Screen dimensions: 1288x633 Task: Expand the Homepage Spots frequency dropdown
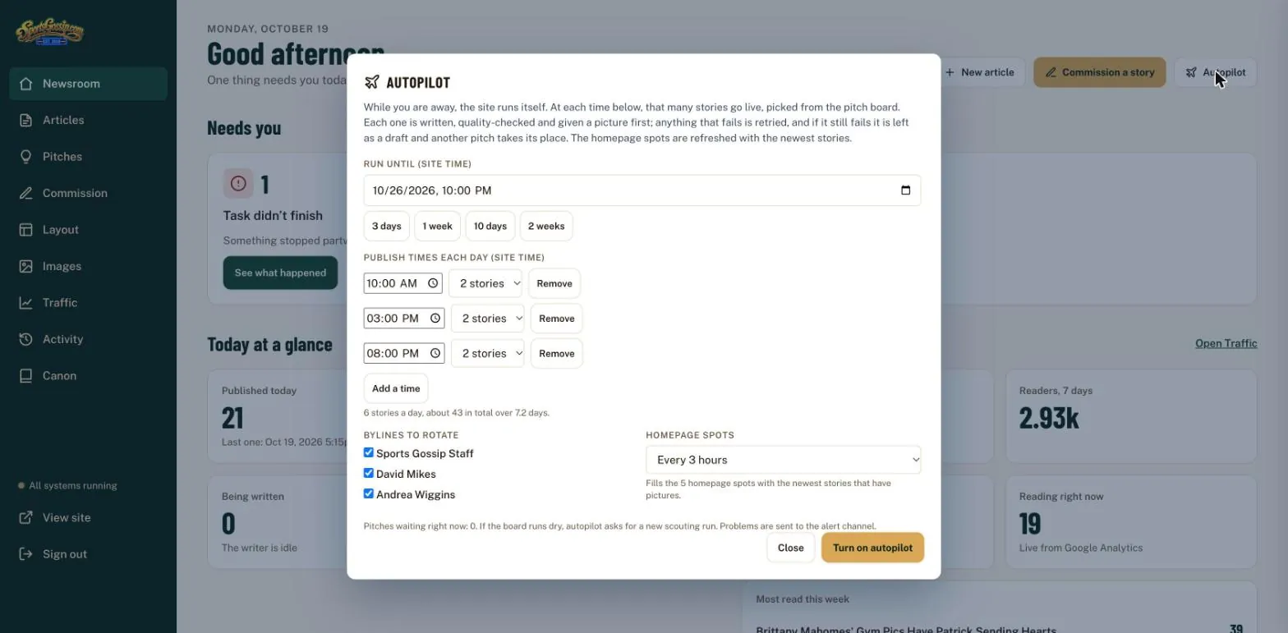[784, 460]
